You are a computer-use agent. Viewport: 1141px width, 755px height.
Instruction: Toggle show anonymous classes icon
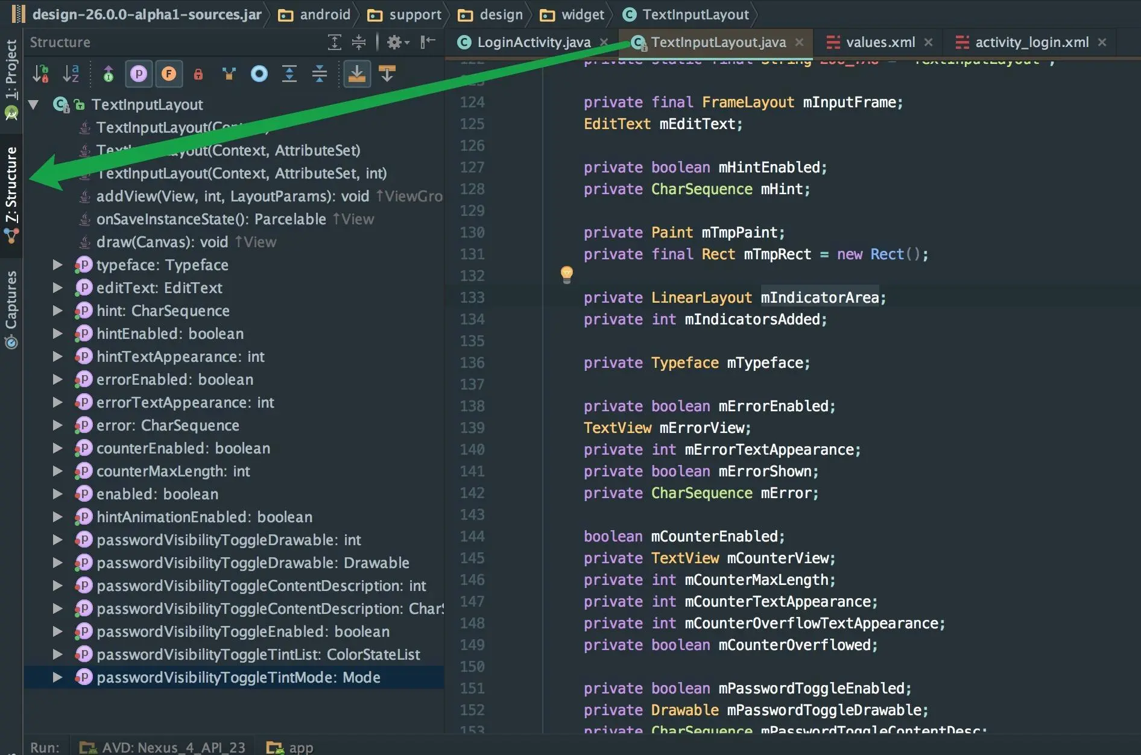click(x=229, y=74)
